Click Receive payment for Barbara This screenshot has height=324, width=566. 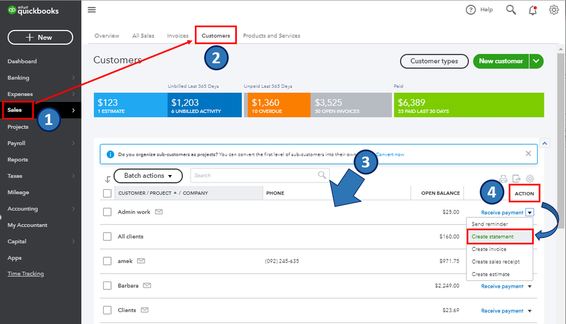point(502,286)
